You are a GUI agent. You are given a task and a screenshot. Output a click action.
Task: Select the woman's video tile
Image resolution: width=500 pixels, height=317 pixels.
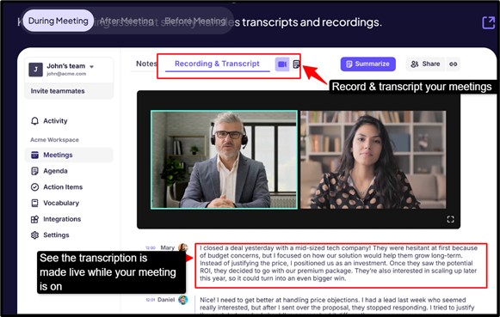pyautogui.click(x=373, y=160)
